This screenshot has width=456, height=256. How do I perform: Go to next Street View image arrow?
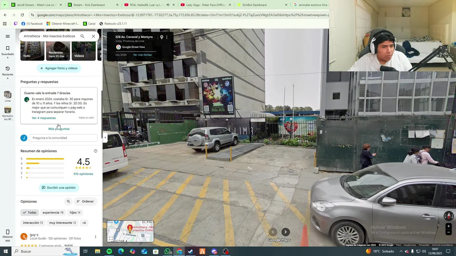(285, 232)
